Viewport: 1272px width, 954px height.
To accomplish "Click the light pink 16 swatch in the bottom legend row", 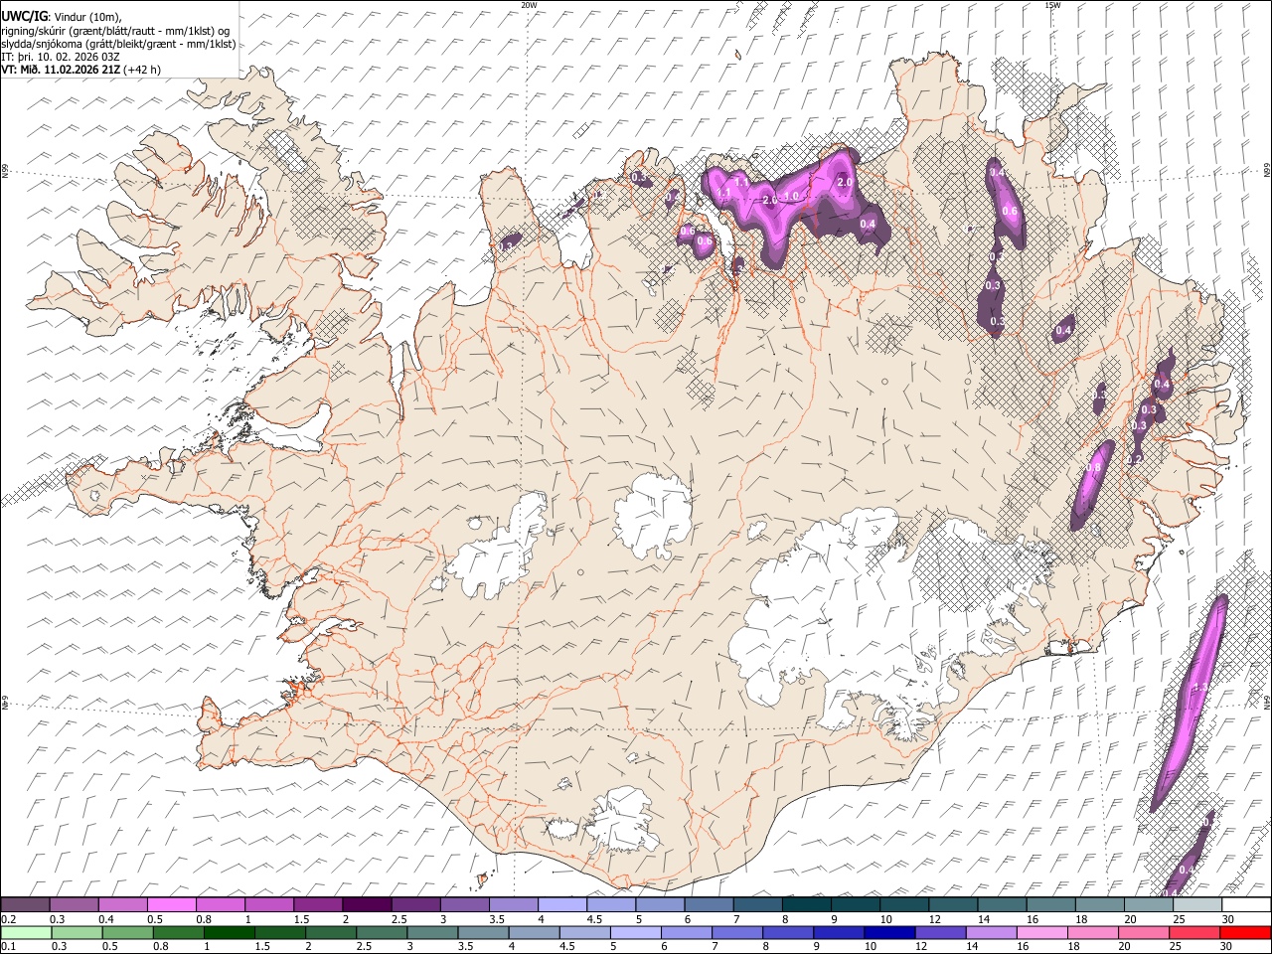I will [1041, 932].
